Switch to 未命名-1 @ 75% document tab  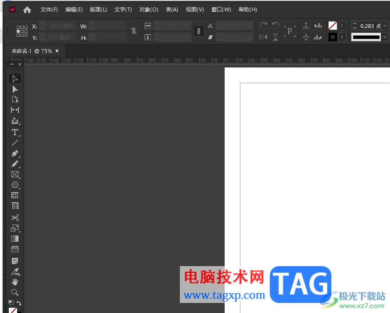coord(32,51)
